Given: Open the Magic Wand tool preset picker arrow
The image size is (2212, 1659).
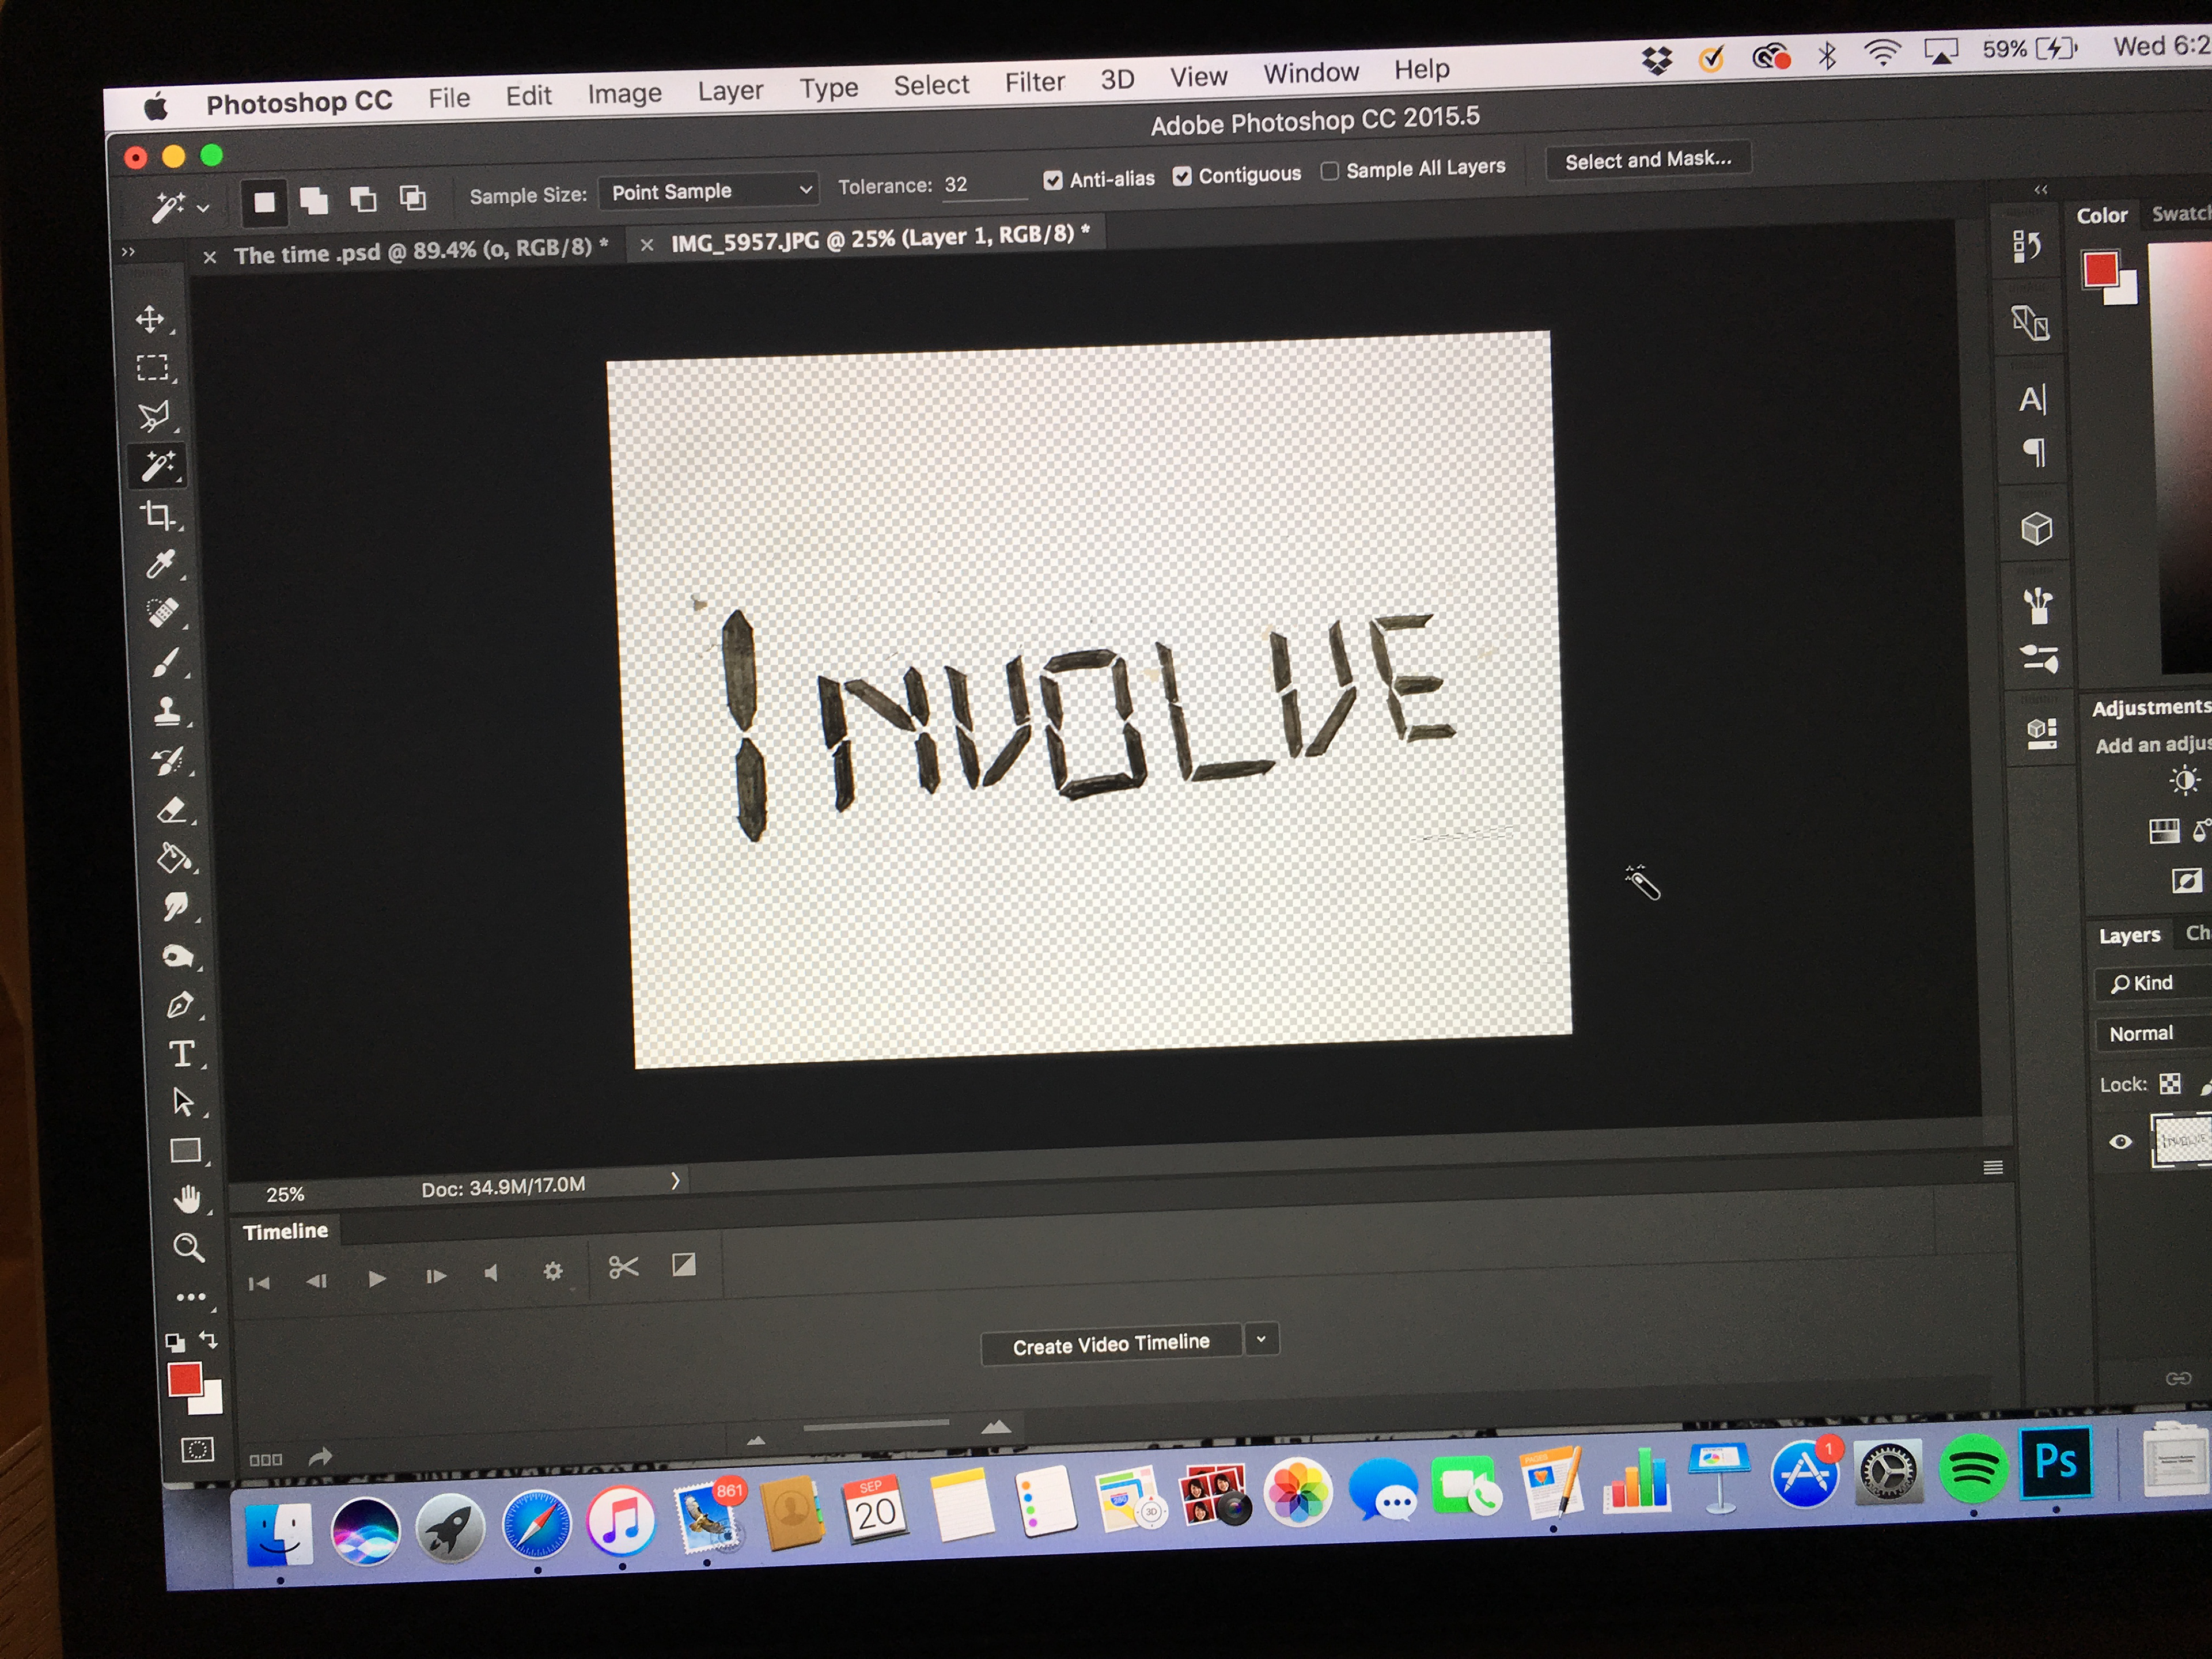Looking at the screenshot, I should (x=203, y=208).
